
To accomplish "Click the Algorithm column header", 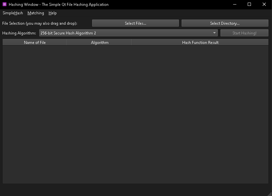I will pos(100,43).
